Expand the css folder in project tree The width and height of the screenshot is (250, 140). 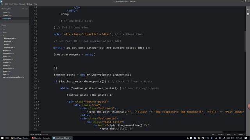click(x=4, y=30)
